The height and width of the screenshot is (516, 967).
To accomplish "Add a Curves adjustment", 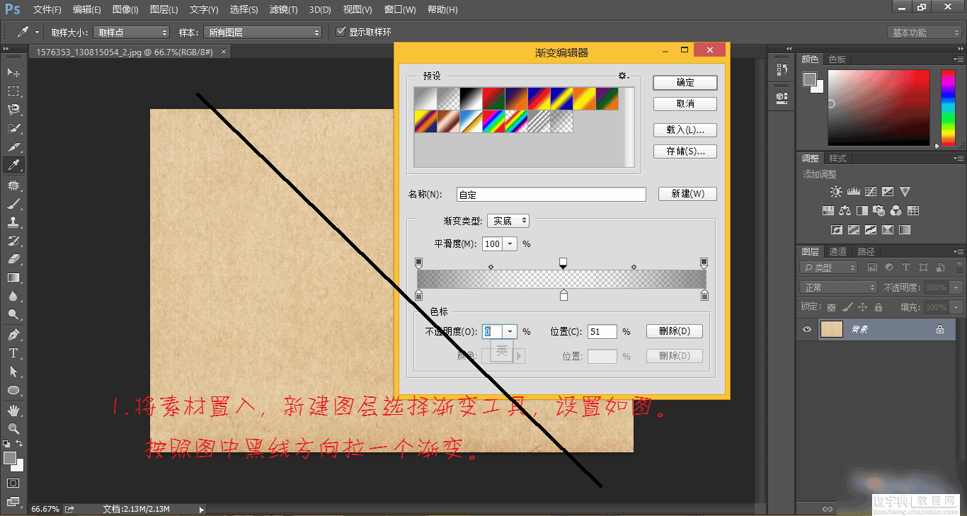I will [870, 192].
